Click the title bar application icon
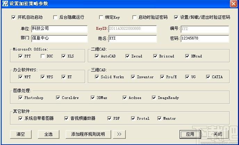The image size is (239, 145). tap(5, 3)
